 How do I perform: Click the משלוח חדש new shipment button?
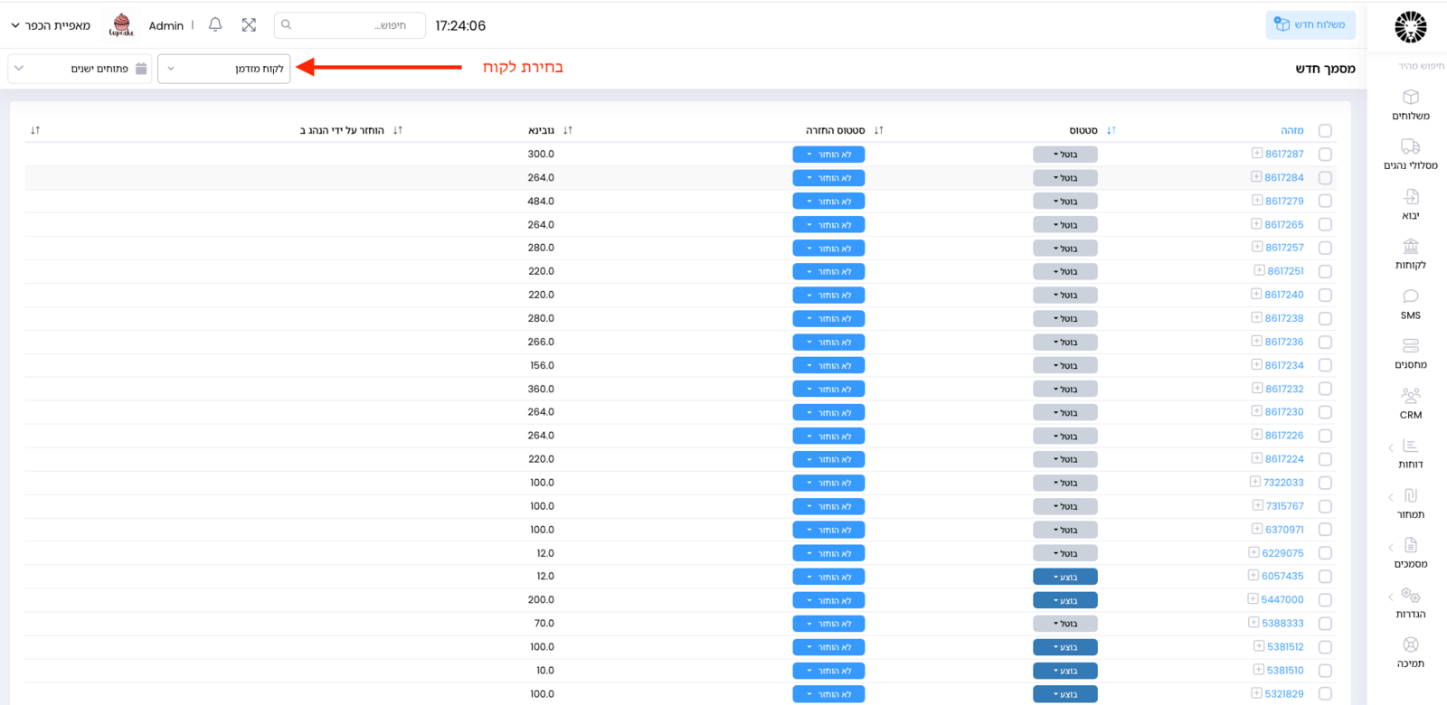[1310, 25]
